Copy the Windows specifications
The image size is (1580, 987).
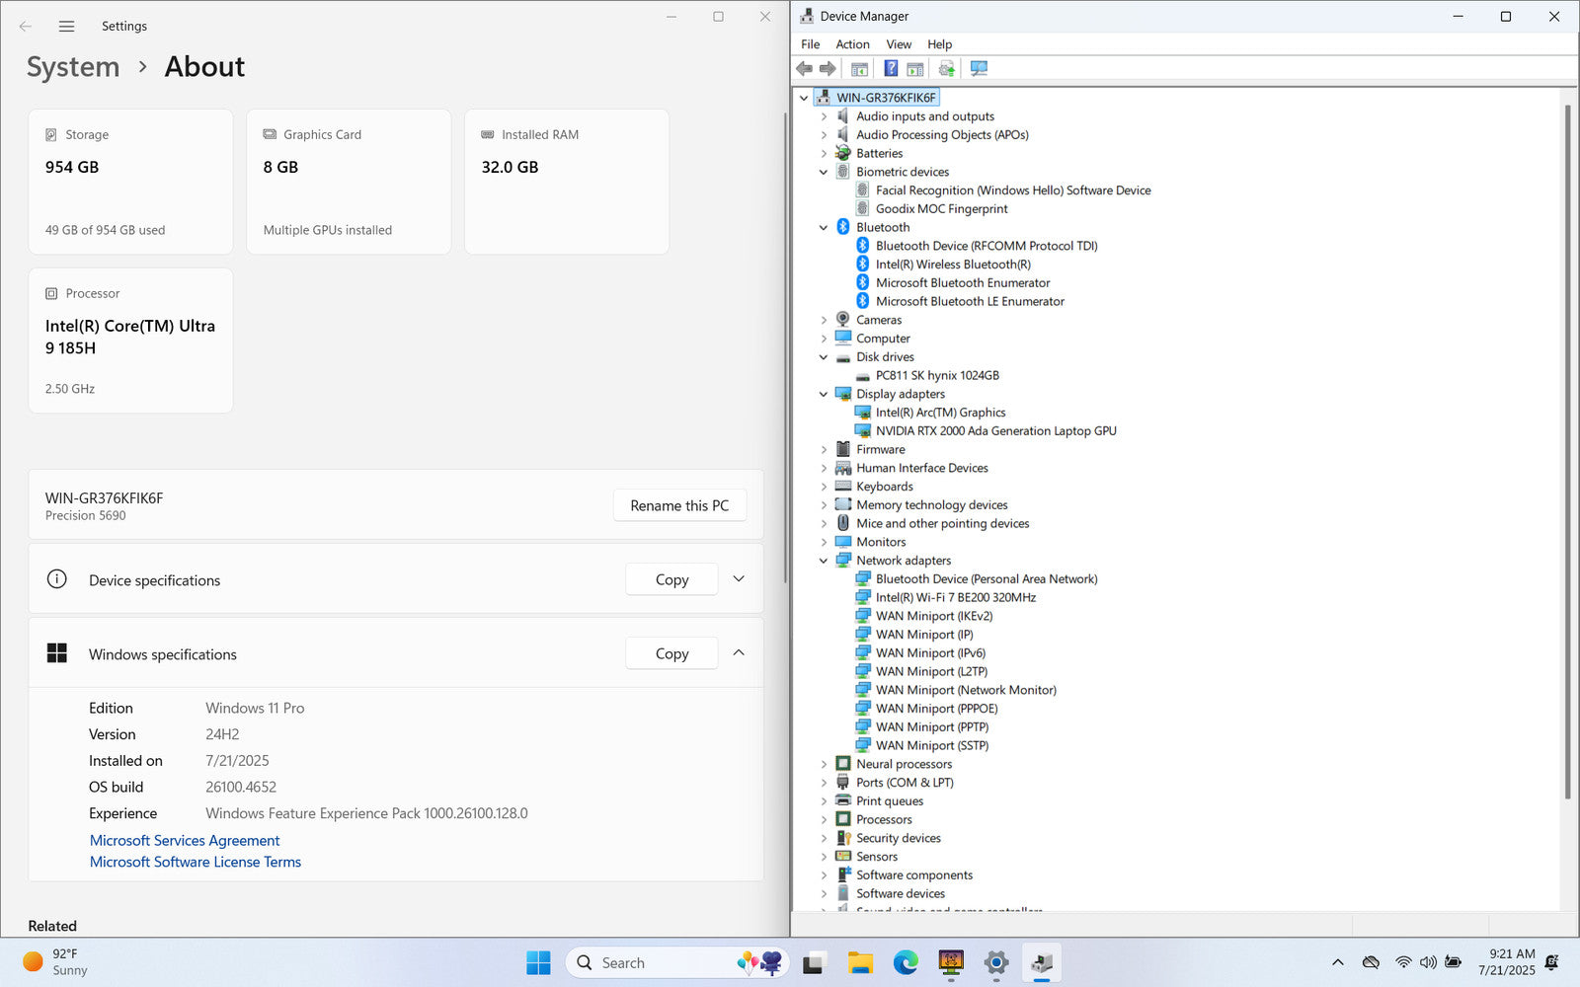click(671, 653)
